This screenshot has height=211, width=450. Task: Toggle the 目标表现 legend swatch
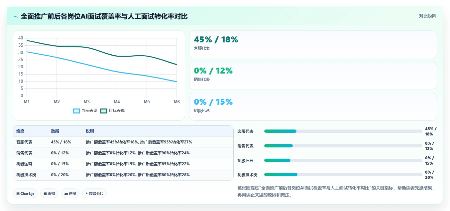tap(103, 111)
